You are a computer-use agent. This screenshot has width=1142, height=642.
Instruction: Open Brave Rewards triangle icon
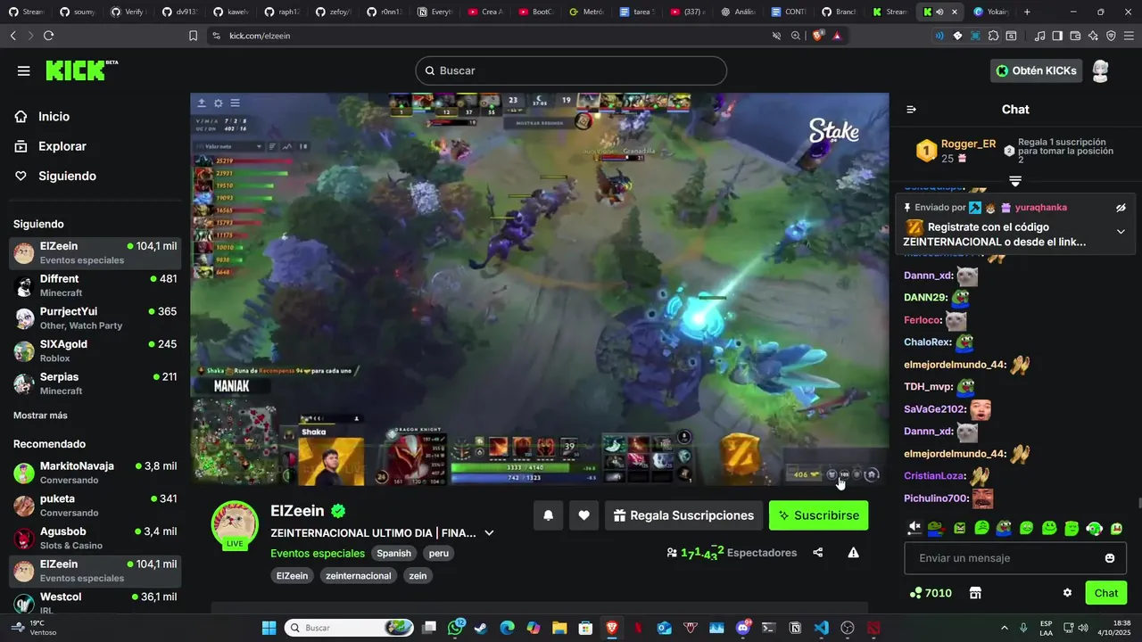[x=837, y=36]
